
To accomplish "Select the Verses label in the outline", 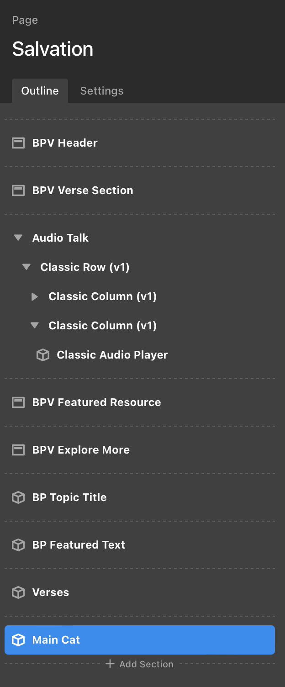I will 51,592.
